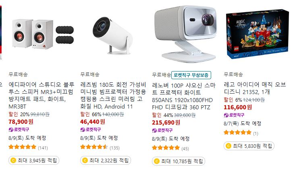The height and width of the screenshot is (174, 295).
Task: Open the 레노버 100P 스마트 프로젝터 title link
Action: tap(184, 96)
